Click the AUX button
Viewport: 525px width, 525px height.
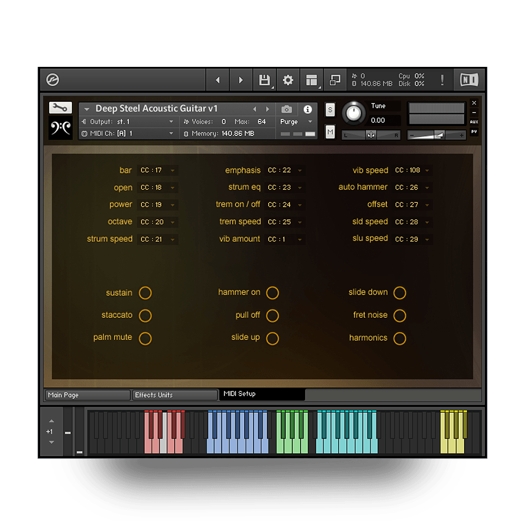[474, 122]
